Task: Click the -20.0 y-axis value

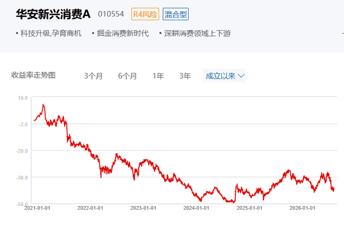Action: [x=22, y=151]
